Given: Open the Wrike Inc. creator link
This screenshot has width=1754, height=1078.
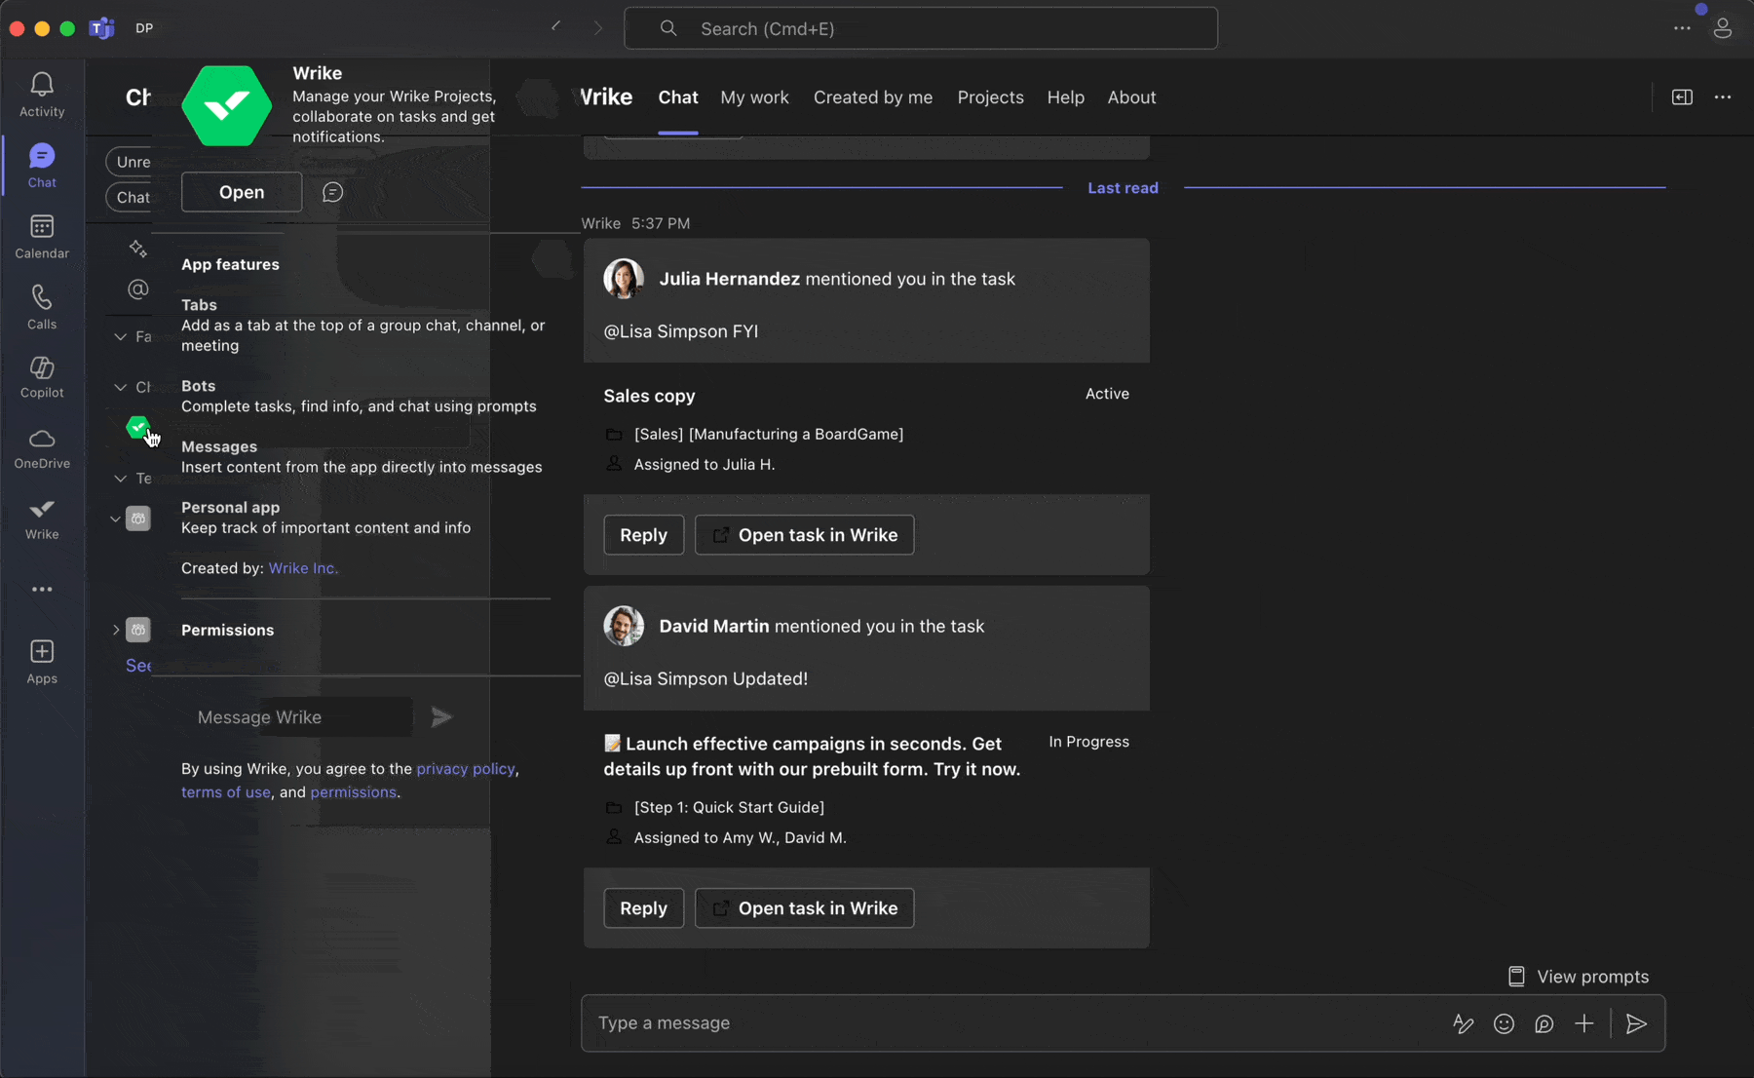Looking at the screenshot, I should click(302, 567).
